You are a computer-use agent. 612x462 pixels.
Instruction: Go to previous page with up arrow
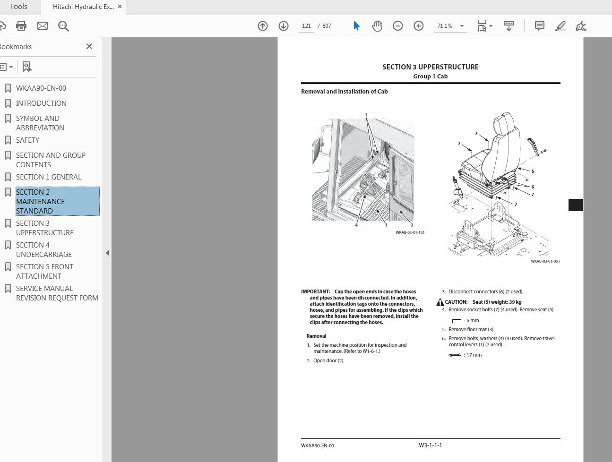click(263, 26)
